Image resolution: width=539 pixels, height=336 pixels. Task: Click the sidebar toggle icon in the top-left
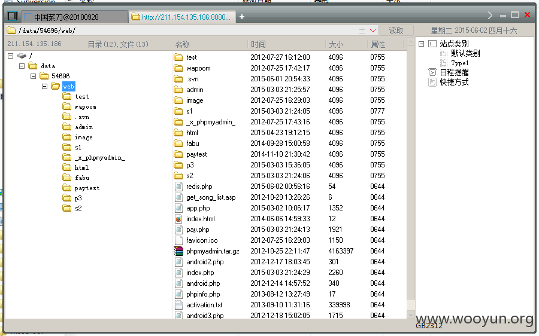[13, 16]
